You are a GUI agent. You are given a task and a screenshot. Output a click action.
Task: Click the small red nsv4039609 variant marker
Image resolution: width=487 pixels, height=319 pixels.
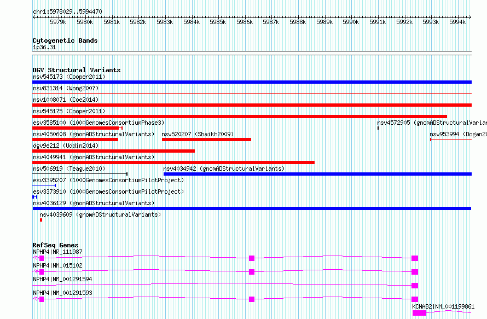(x=41, y=220)
